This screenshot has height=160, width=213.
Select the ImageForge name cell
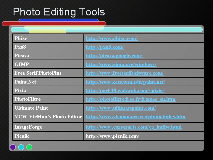pyautogui.click(x=48, y=127)
